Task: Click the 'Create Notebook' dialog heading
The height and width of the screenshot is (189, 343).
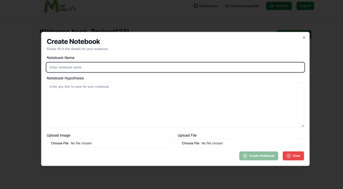Action: click(x=73, y=42)
